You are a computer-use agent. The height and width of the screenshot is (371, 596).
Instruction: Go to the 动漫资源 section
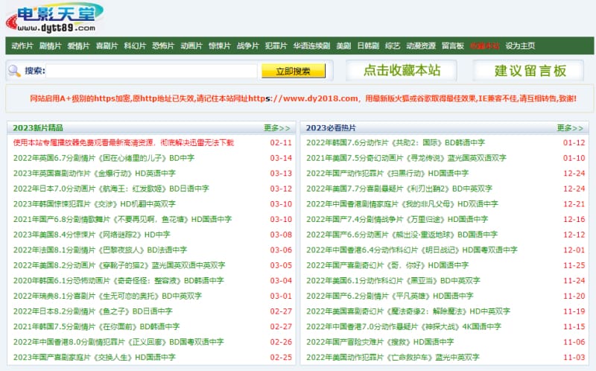421,46
